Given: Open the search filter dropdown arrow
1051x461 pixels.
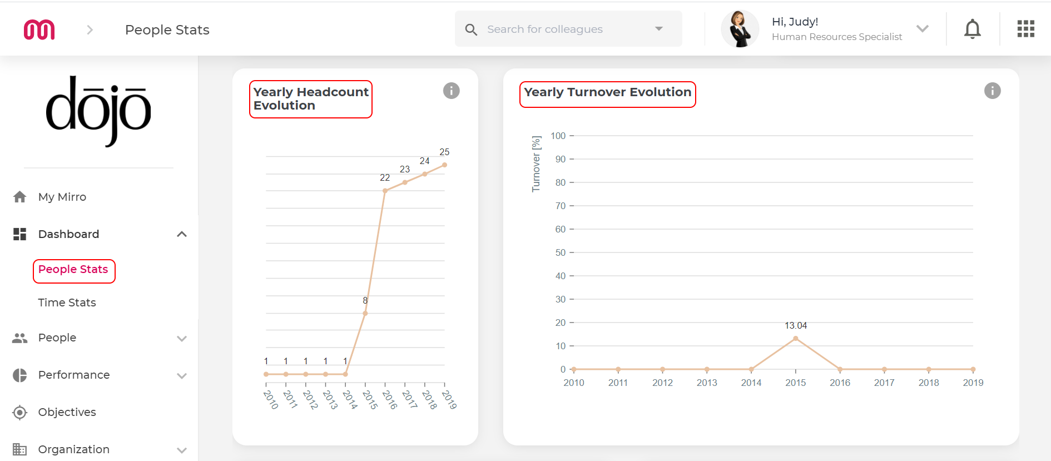Looking at the screenshot, I should [659, 29].
